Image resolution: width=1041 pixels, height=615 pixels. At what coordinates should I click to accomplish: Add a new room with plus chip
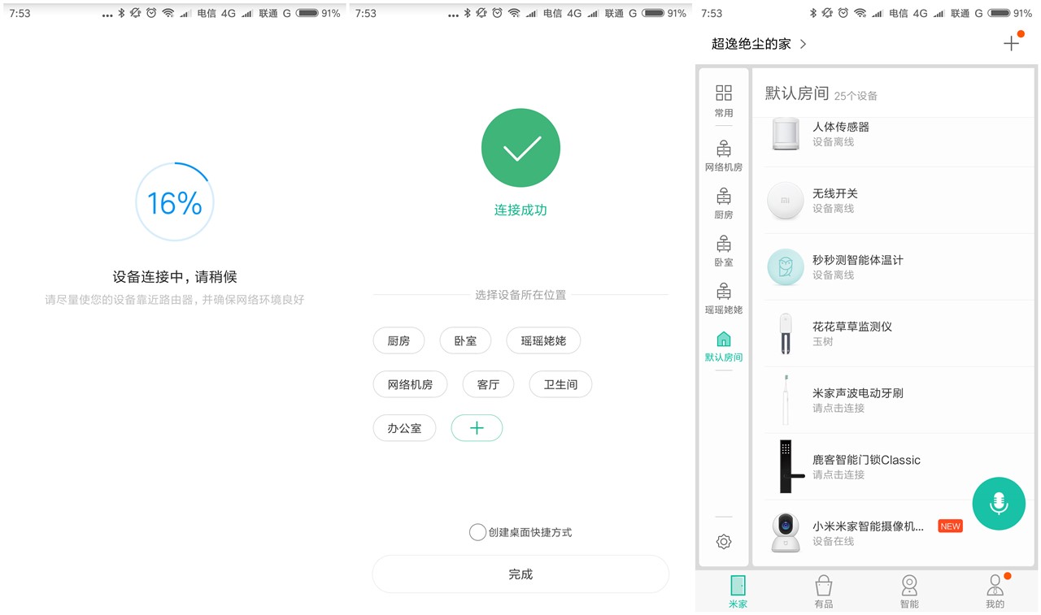point(477,428)
